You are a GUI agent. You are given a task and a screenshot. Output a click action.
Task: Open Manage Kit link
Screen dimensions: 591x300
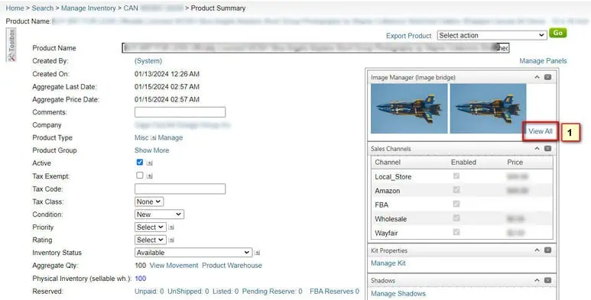pyautogui.click(x=388, y=263)
